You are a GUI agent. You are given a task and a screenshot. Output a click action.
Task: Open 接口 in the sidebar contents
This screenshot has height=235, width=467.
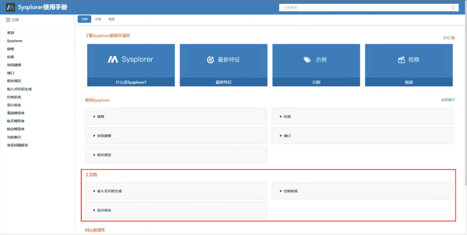(x=10, y=73)
